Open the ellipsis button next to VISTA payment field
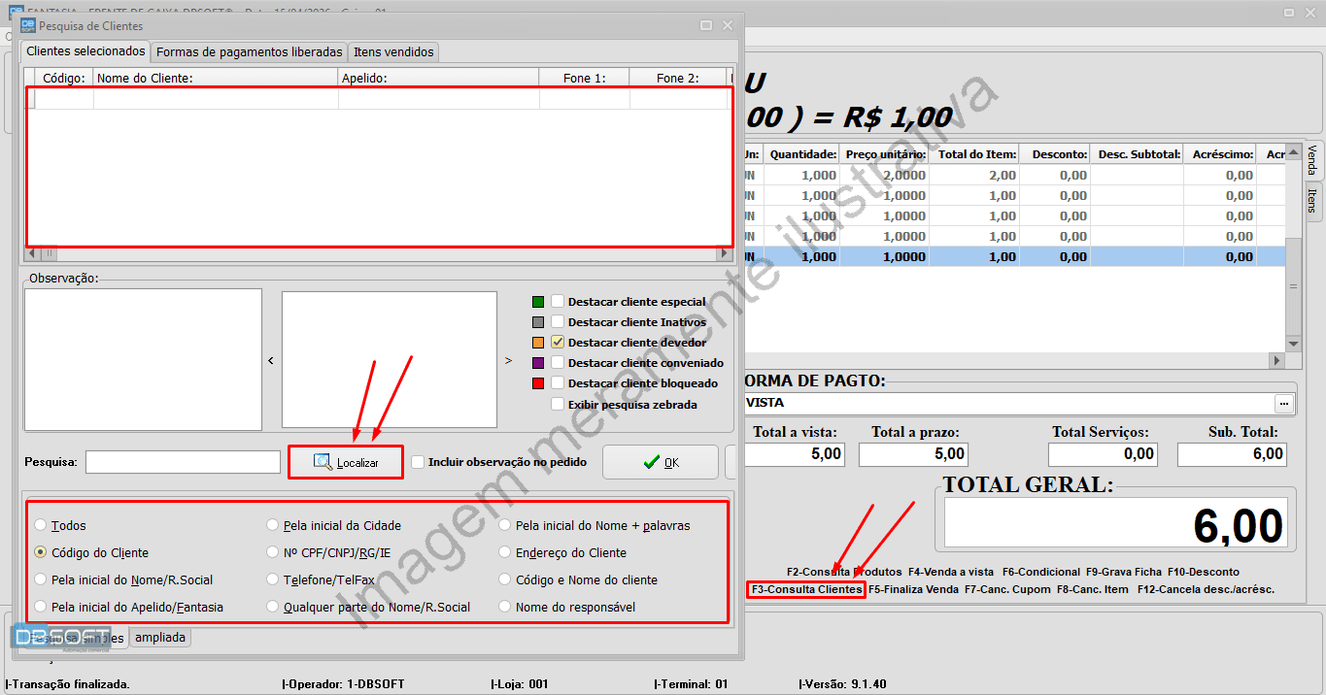Screen dimensions: 1326x695 1284,403
